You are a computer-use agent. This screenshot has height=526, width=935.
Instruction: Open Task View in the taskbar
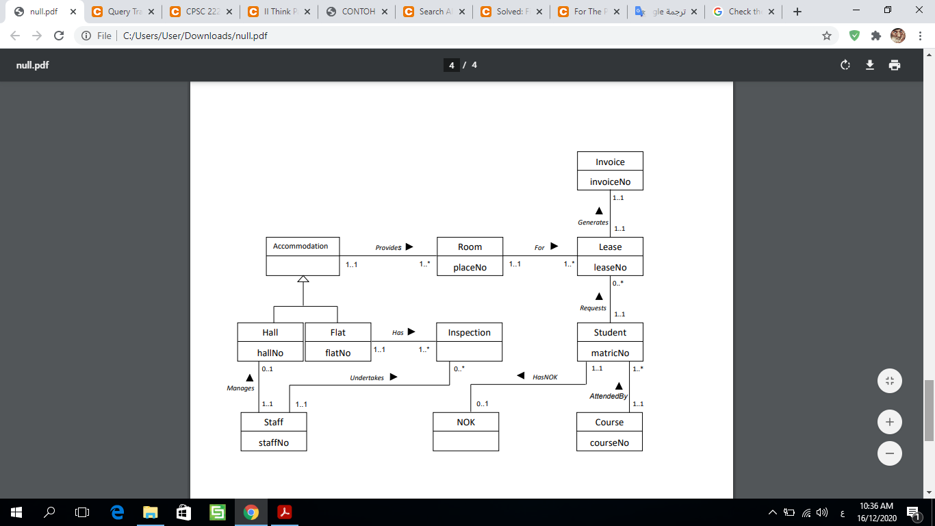(x=81, y=512)
